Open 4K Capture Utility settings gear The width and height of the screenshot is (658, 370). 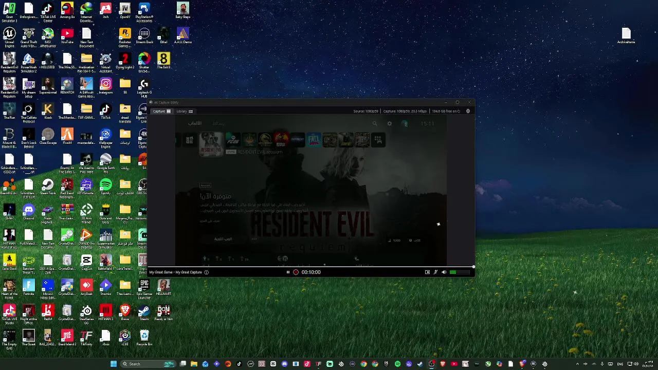tap(468, 111)
